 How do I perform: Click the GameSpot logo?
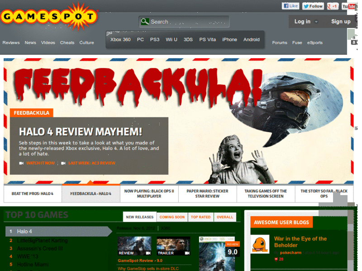[49, 16]
